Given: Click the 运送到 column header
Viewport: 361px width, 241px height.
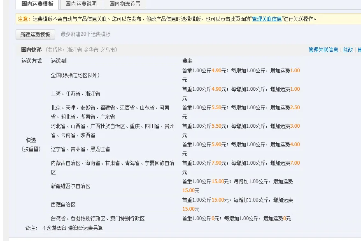Looking at the screenshot, I should [58, 61].
